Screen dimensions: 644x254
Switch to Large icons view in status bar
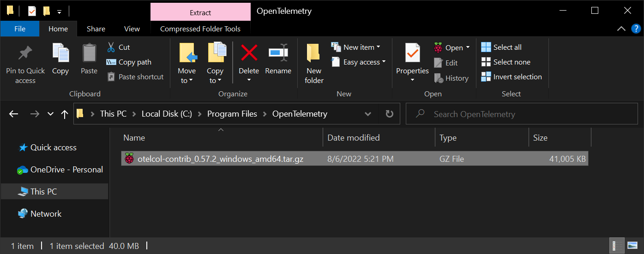click(632, 245)
